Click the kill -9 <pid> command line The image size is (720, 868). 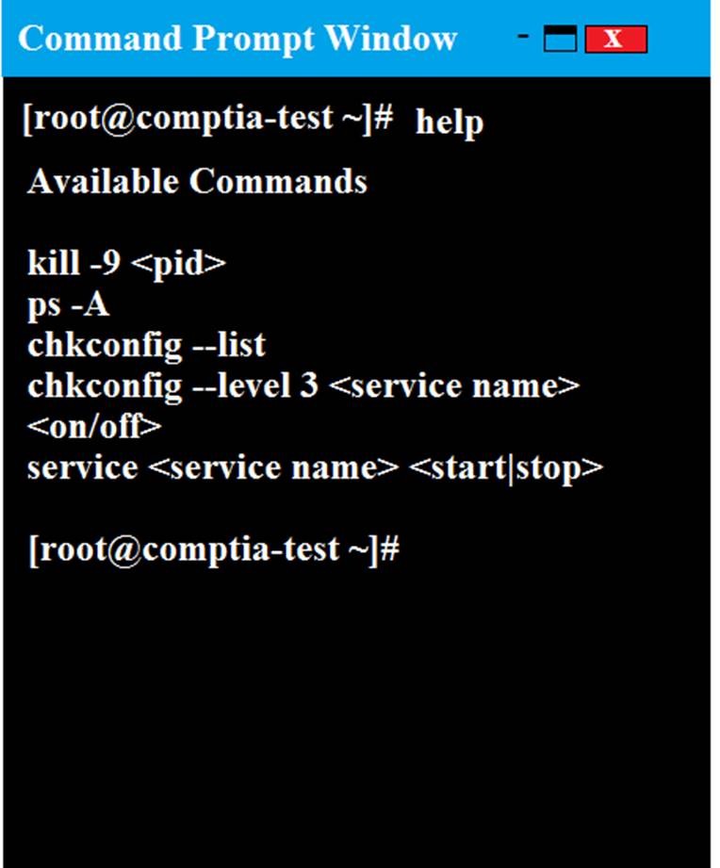coord(126,262)
